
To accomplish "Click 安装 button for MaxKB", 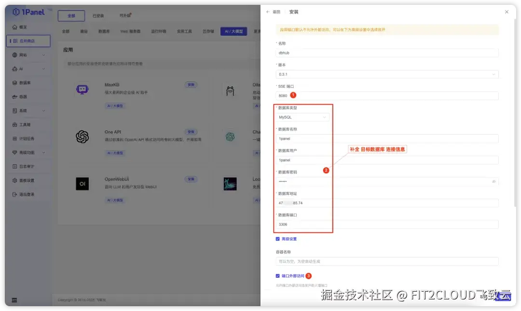I will (191, 85).
